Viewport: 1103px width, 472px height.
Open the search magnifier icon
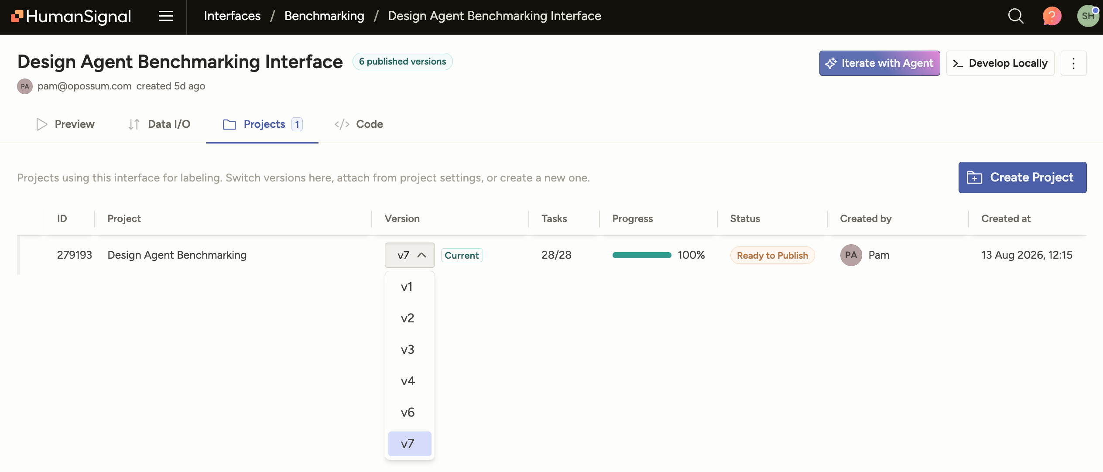1016,16
